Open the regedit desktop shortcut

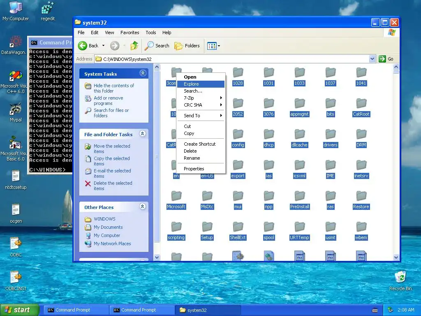(x=48, y=11)
